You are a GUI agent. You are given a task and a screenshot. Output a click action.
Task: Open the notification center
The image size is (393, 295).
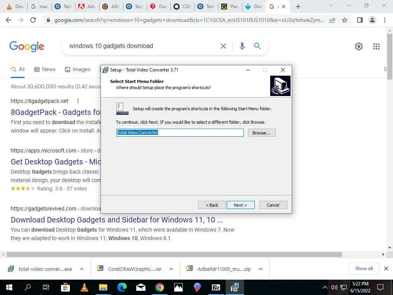click(x=380, y=287)
